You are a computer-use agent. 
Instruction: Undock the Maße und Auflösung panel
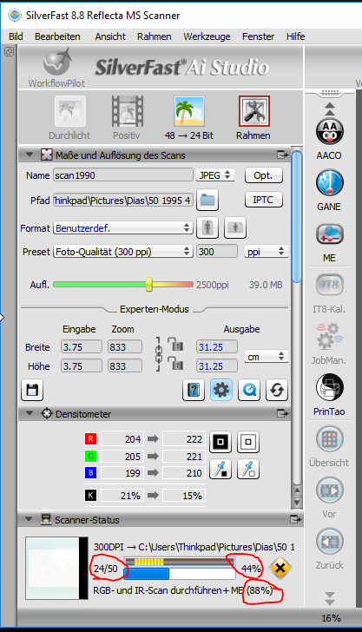283,155
